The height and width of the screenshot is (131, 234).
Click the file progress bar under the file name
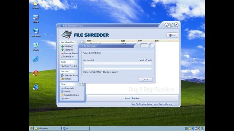click(117, 64)
